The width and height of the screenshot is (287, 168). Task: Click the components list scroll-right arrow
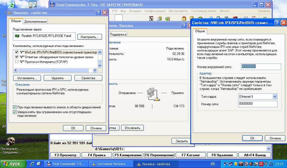95,70
